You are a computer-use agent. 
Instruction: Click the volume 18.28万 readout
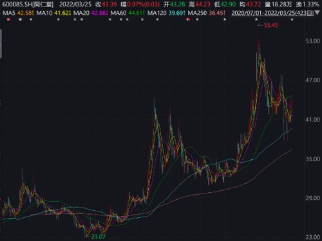point(278,4)
